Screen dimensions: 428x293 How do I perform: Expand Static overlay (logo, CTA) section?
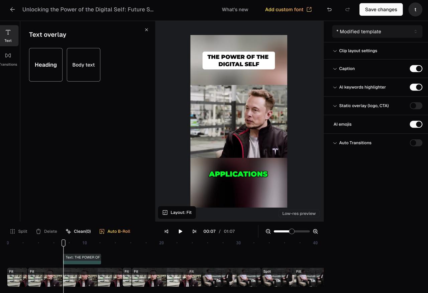click(361, 106)
